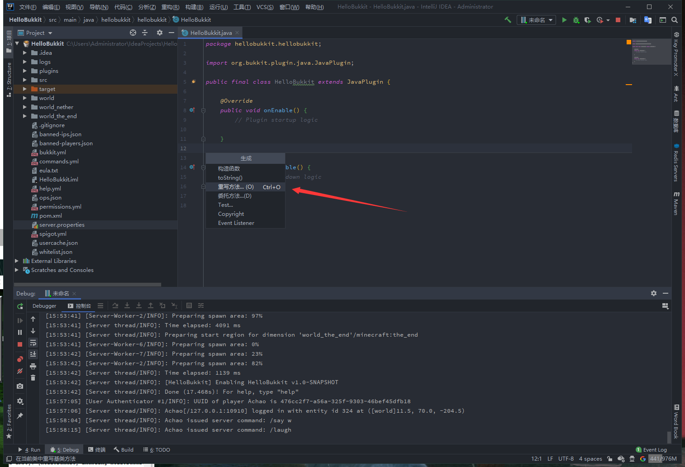Click the green Run button in the toolbar
This screenshot has width=685, height=467.
point(564,20)
